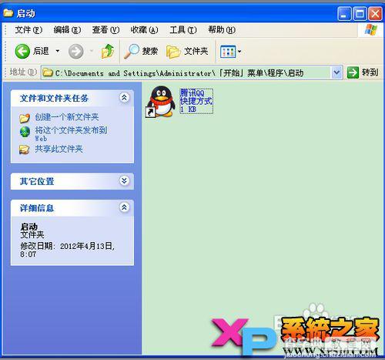Image resolution: width=385 pixels, height=360 pixels.
Task: Minimize the 启动 window
Action: pos(344,13)
